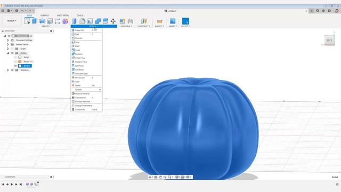This screenshot has width=341, height=192.
Task: Select the Revolve tool in the toolbar
Action: click(x=42, y=21)
